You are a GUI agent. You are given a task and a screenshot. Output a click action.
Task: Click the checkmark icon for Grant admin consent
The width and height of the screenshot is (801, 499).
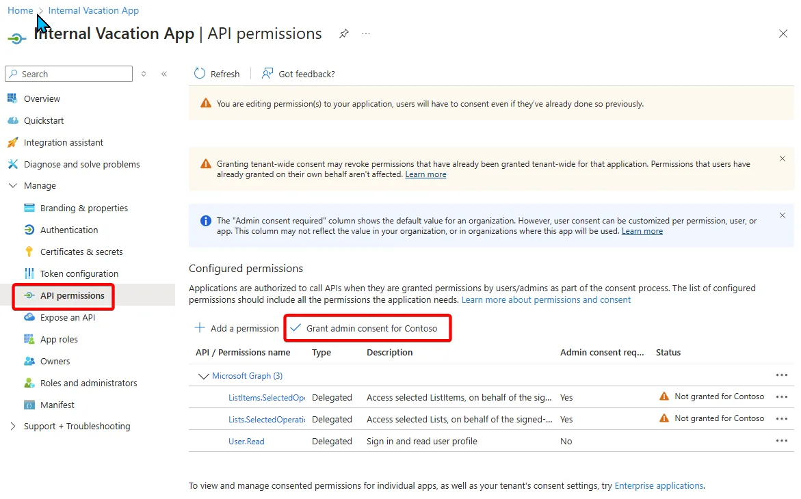point(296,328)
